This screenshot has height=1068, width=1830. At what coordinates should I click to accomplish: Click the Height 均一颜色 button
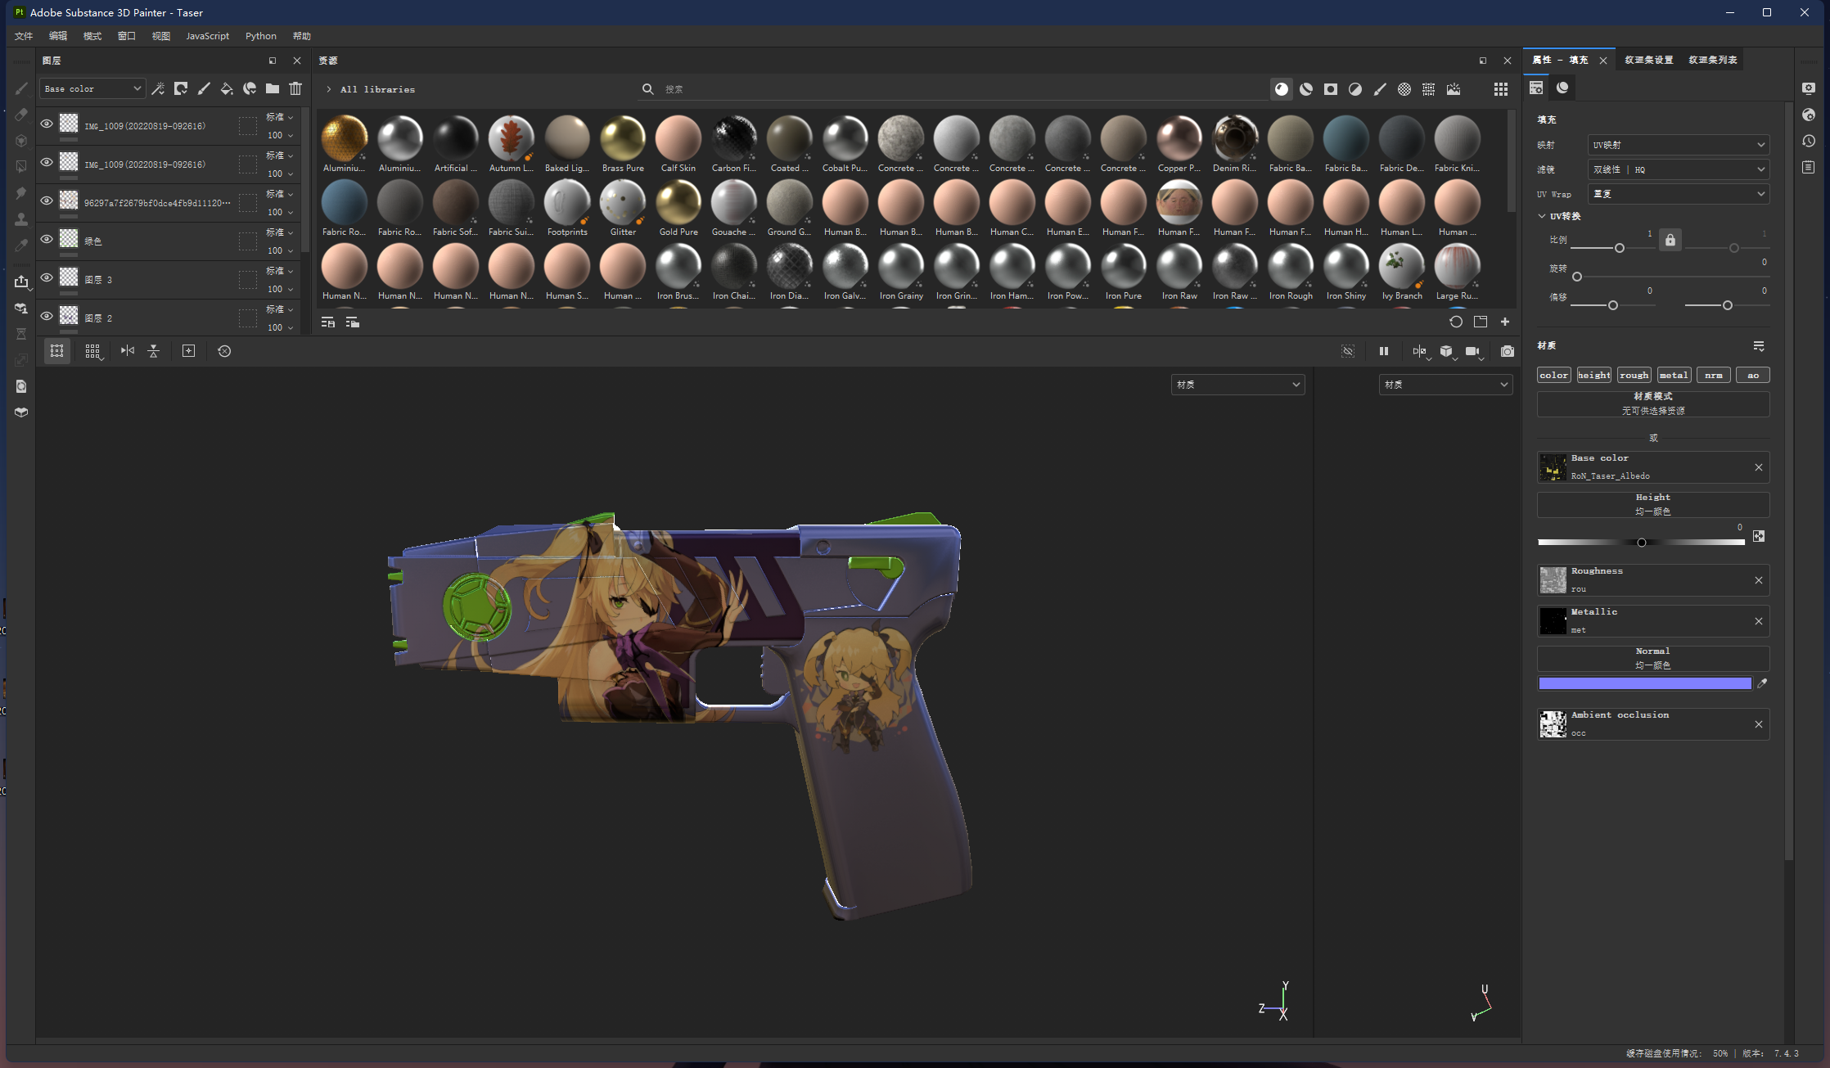[1653, 504]
